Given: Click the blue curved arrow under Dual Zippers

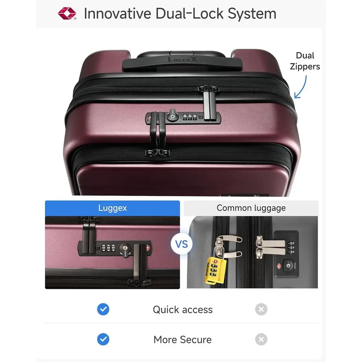Looking at the screenshot, I should [300, 87].
